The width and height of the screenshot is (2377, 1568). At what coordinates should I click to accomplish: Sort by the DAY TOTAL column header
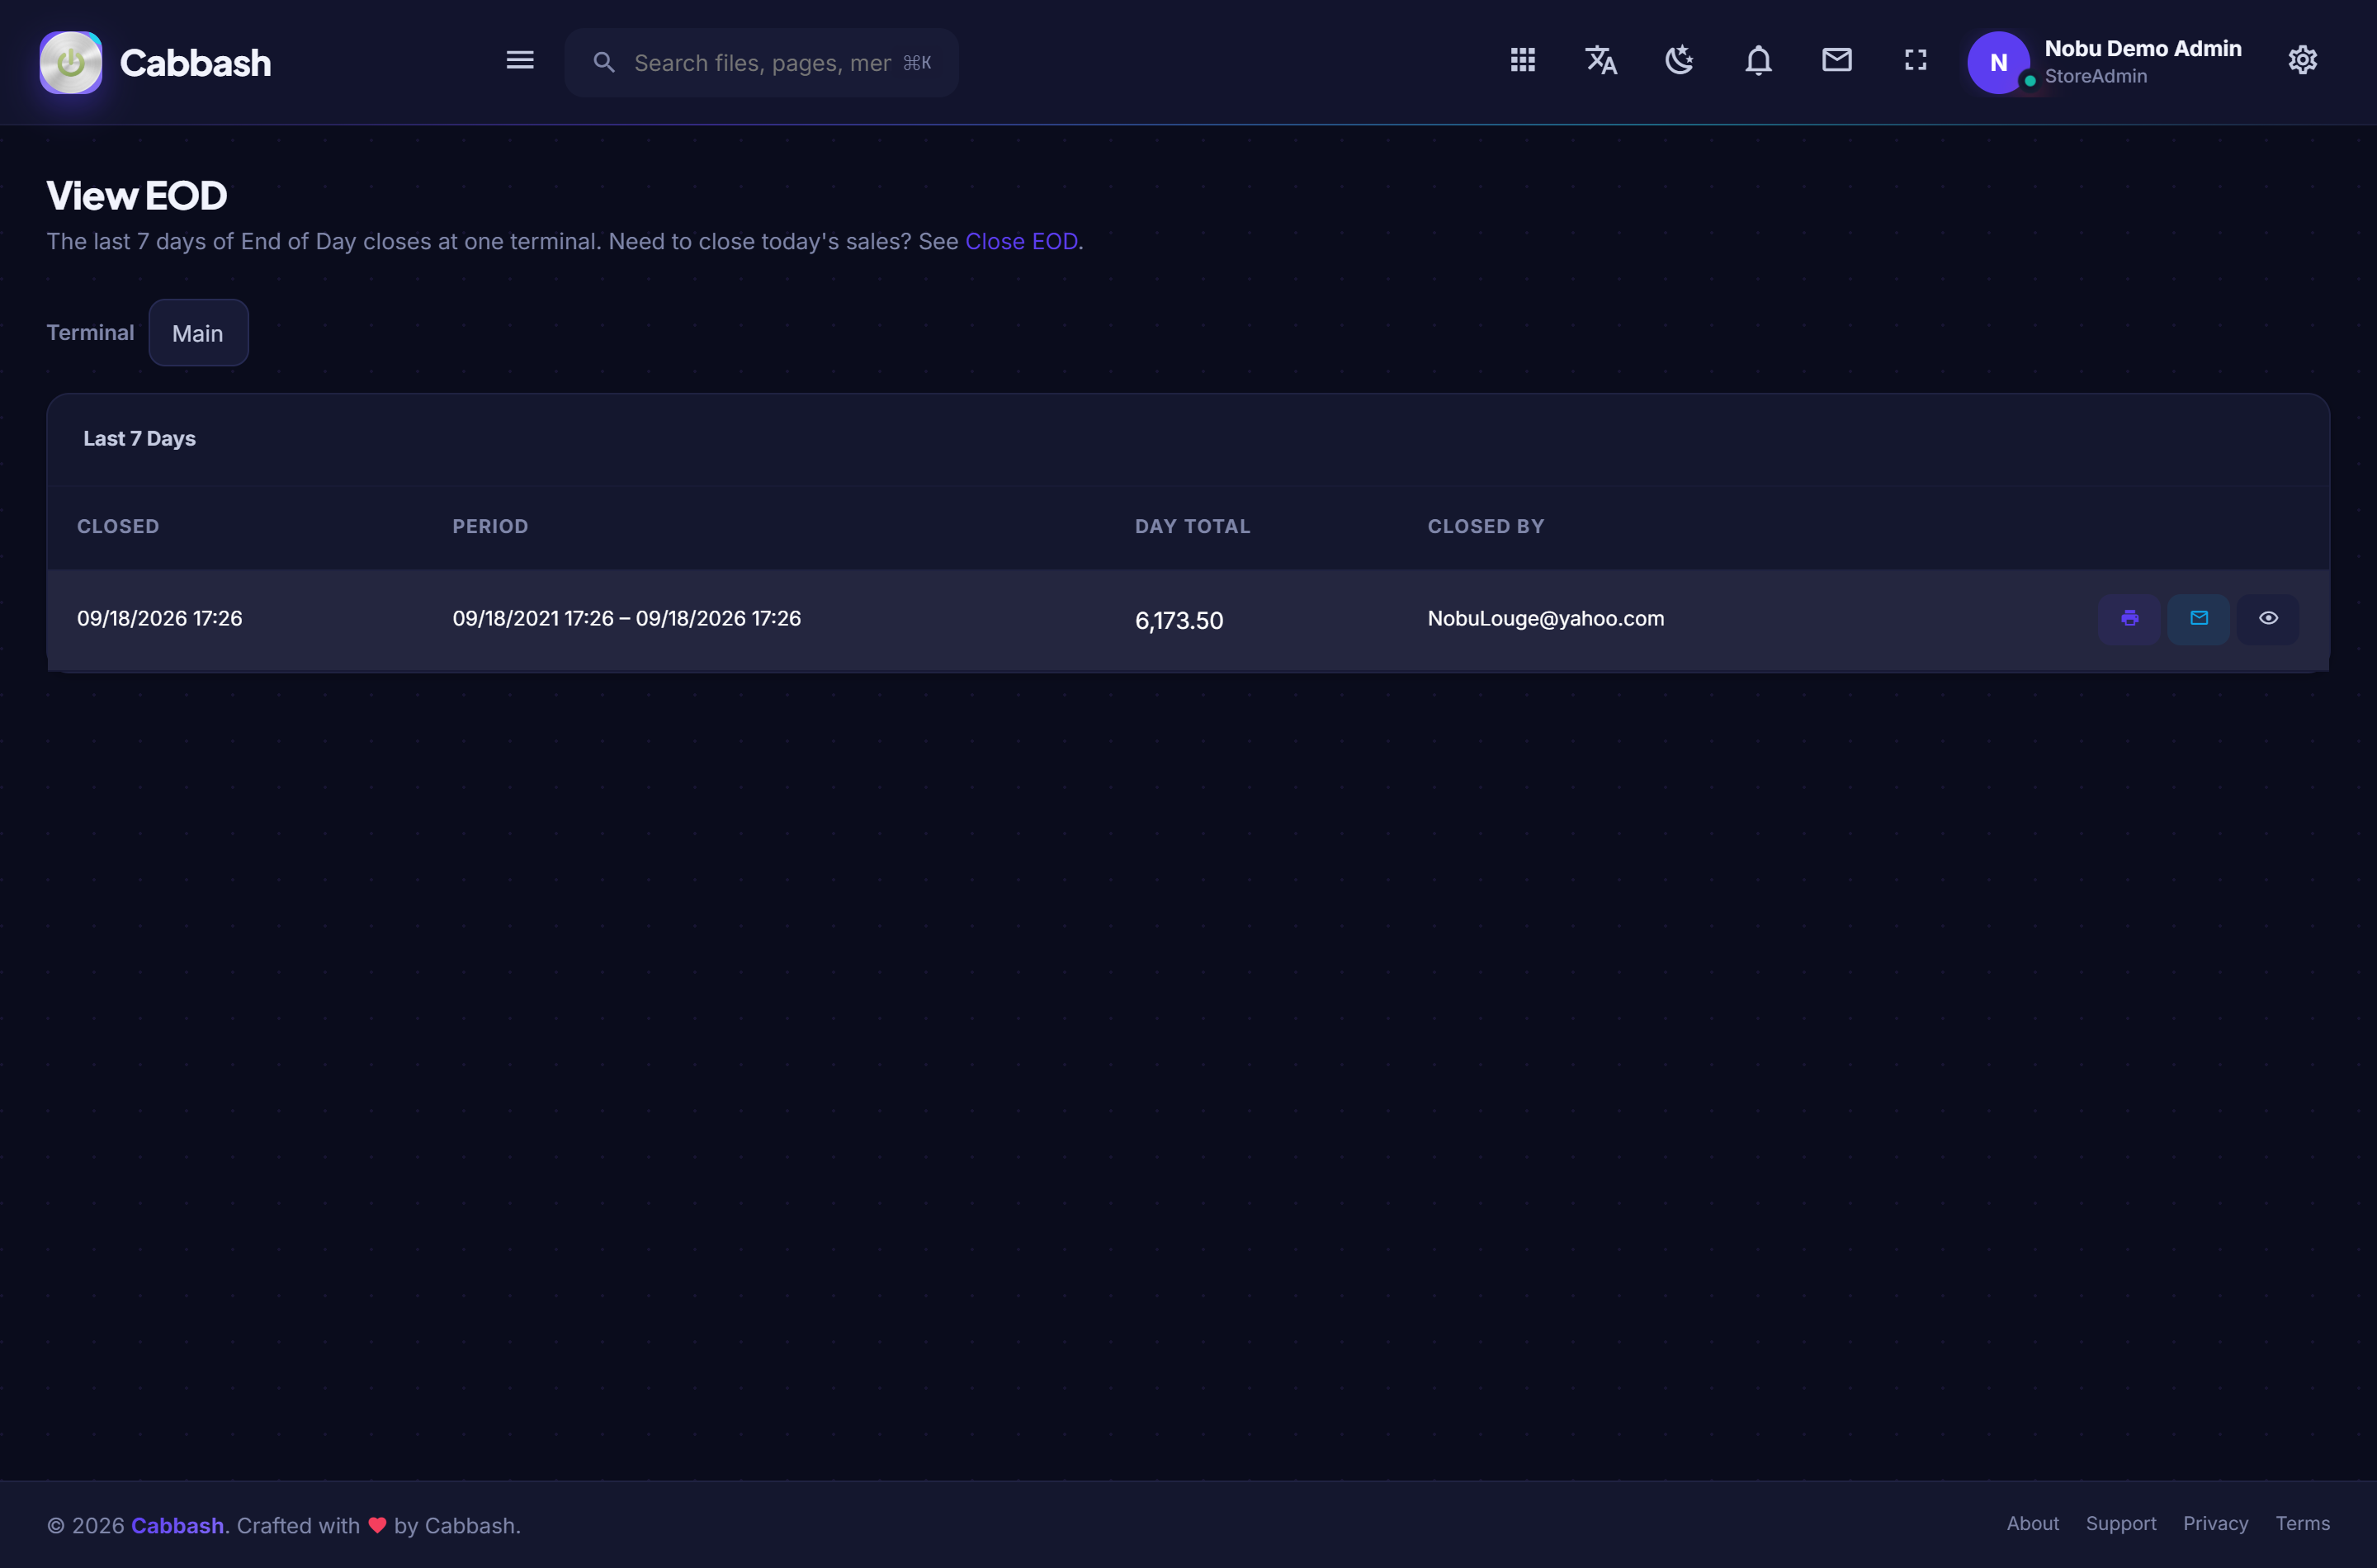(1192, 527)
